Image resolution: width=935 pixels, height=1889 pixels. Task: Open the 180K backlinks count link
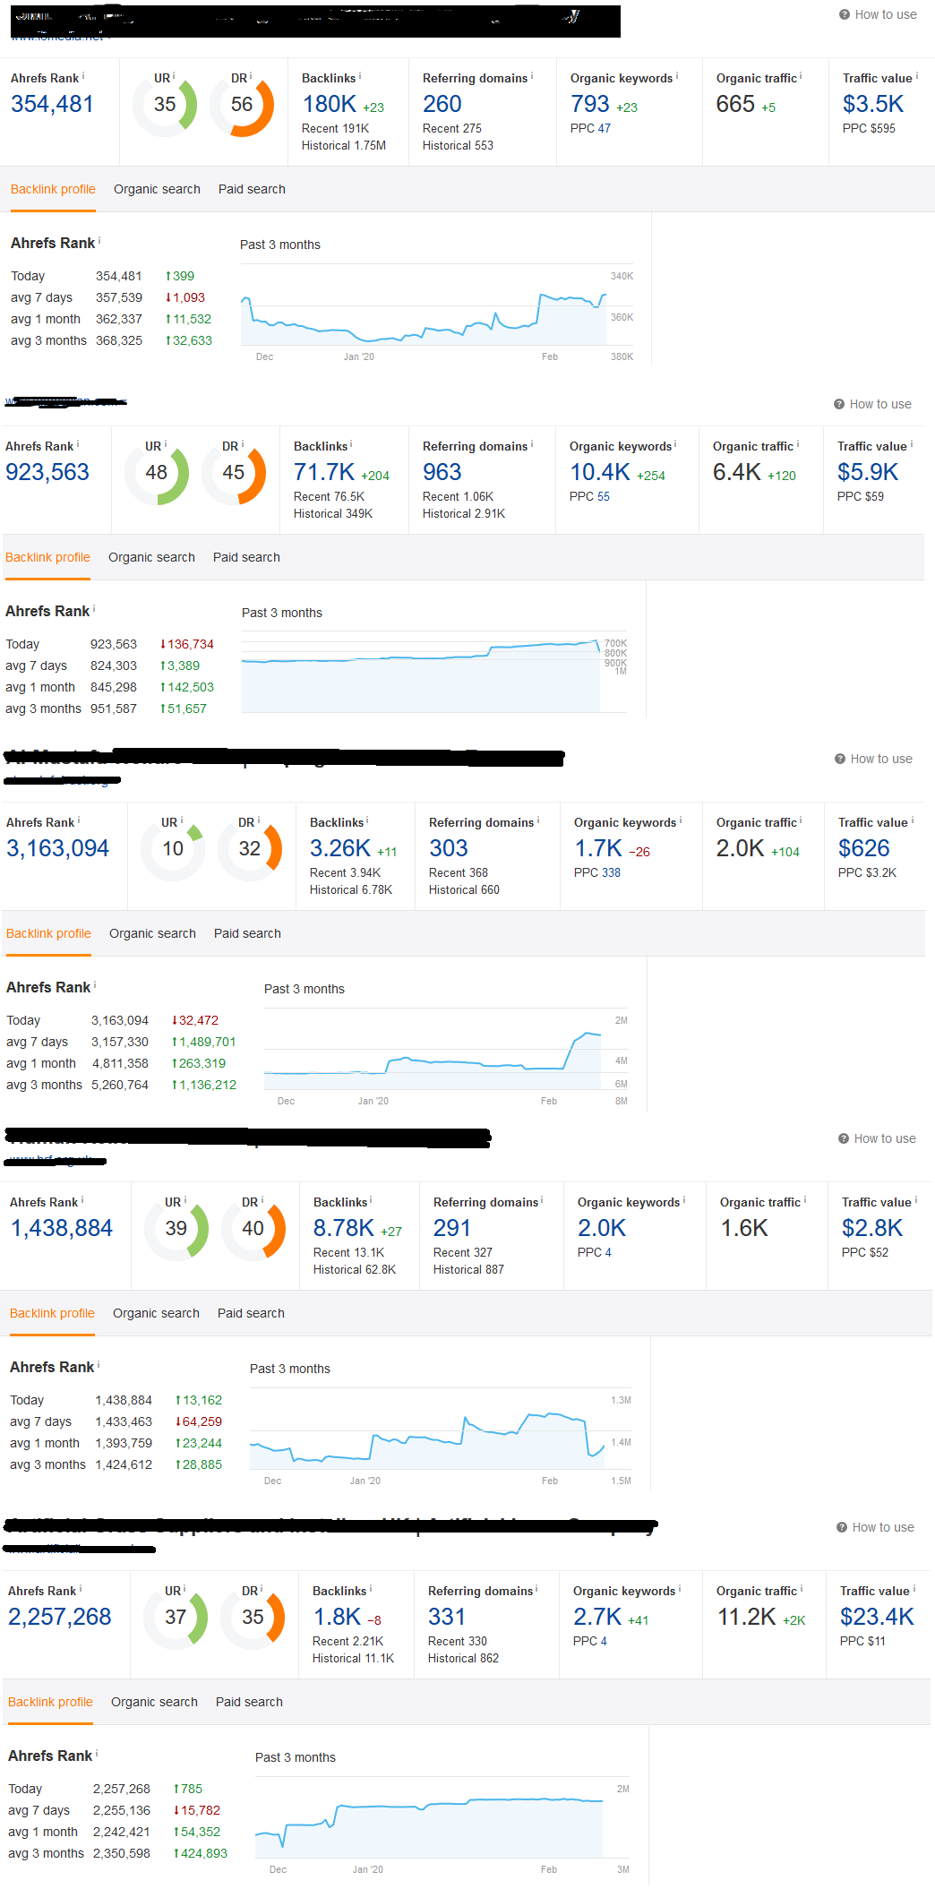tap(330, 104)
